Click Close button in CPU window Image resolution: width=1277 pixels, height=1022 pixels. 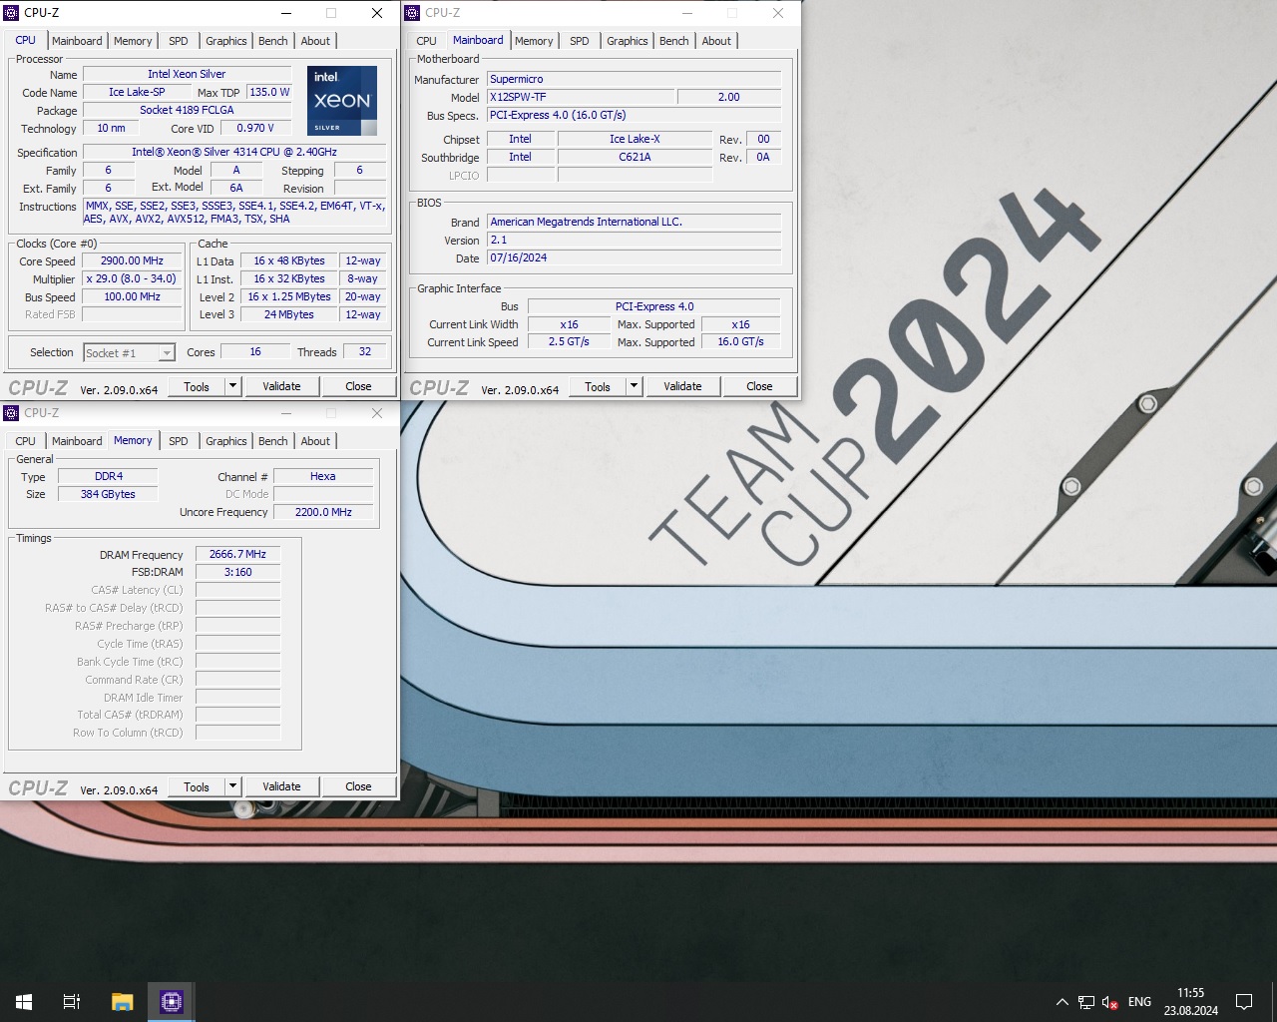[358, 386]
